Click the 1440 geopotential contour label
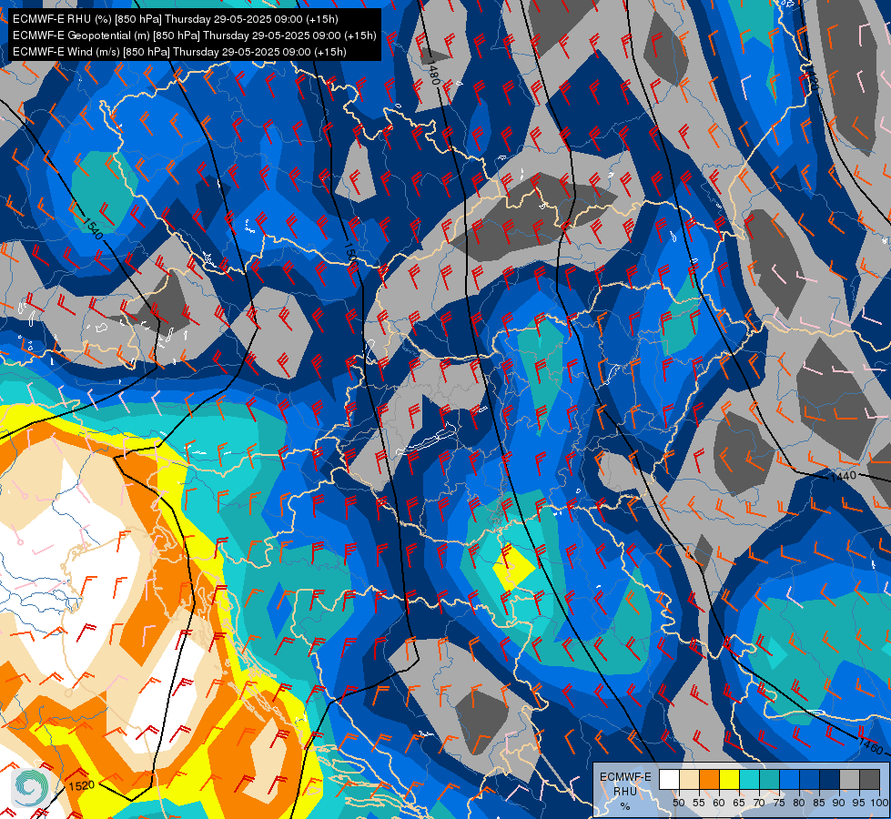This screenshot has width=891, height=819. [x=843, y=476]
